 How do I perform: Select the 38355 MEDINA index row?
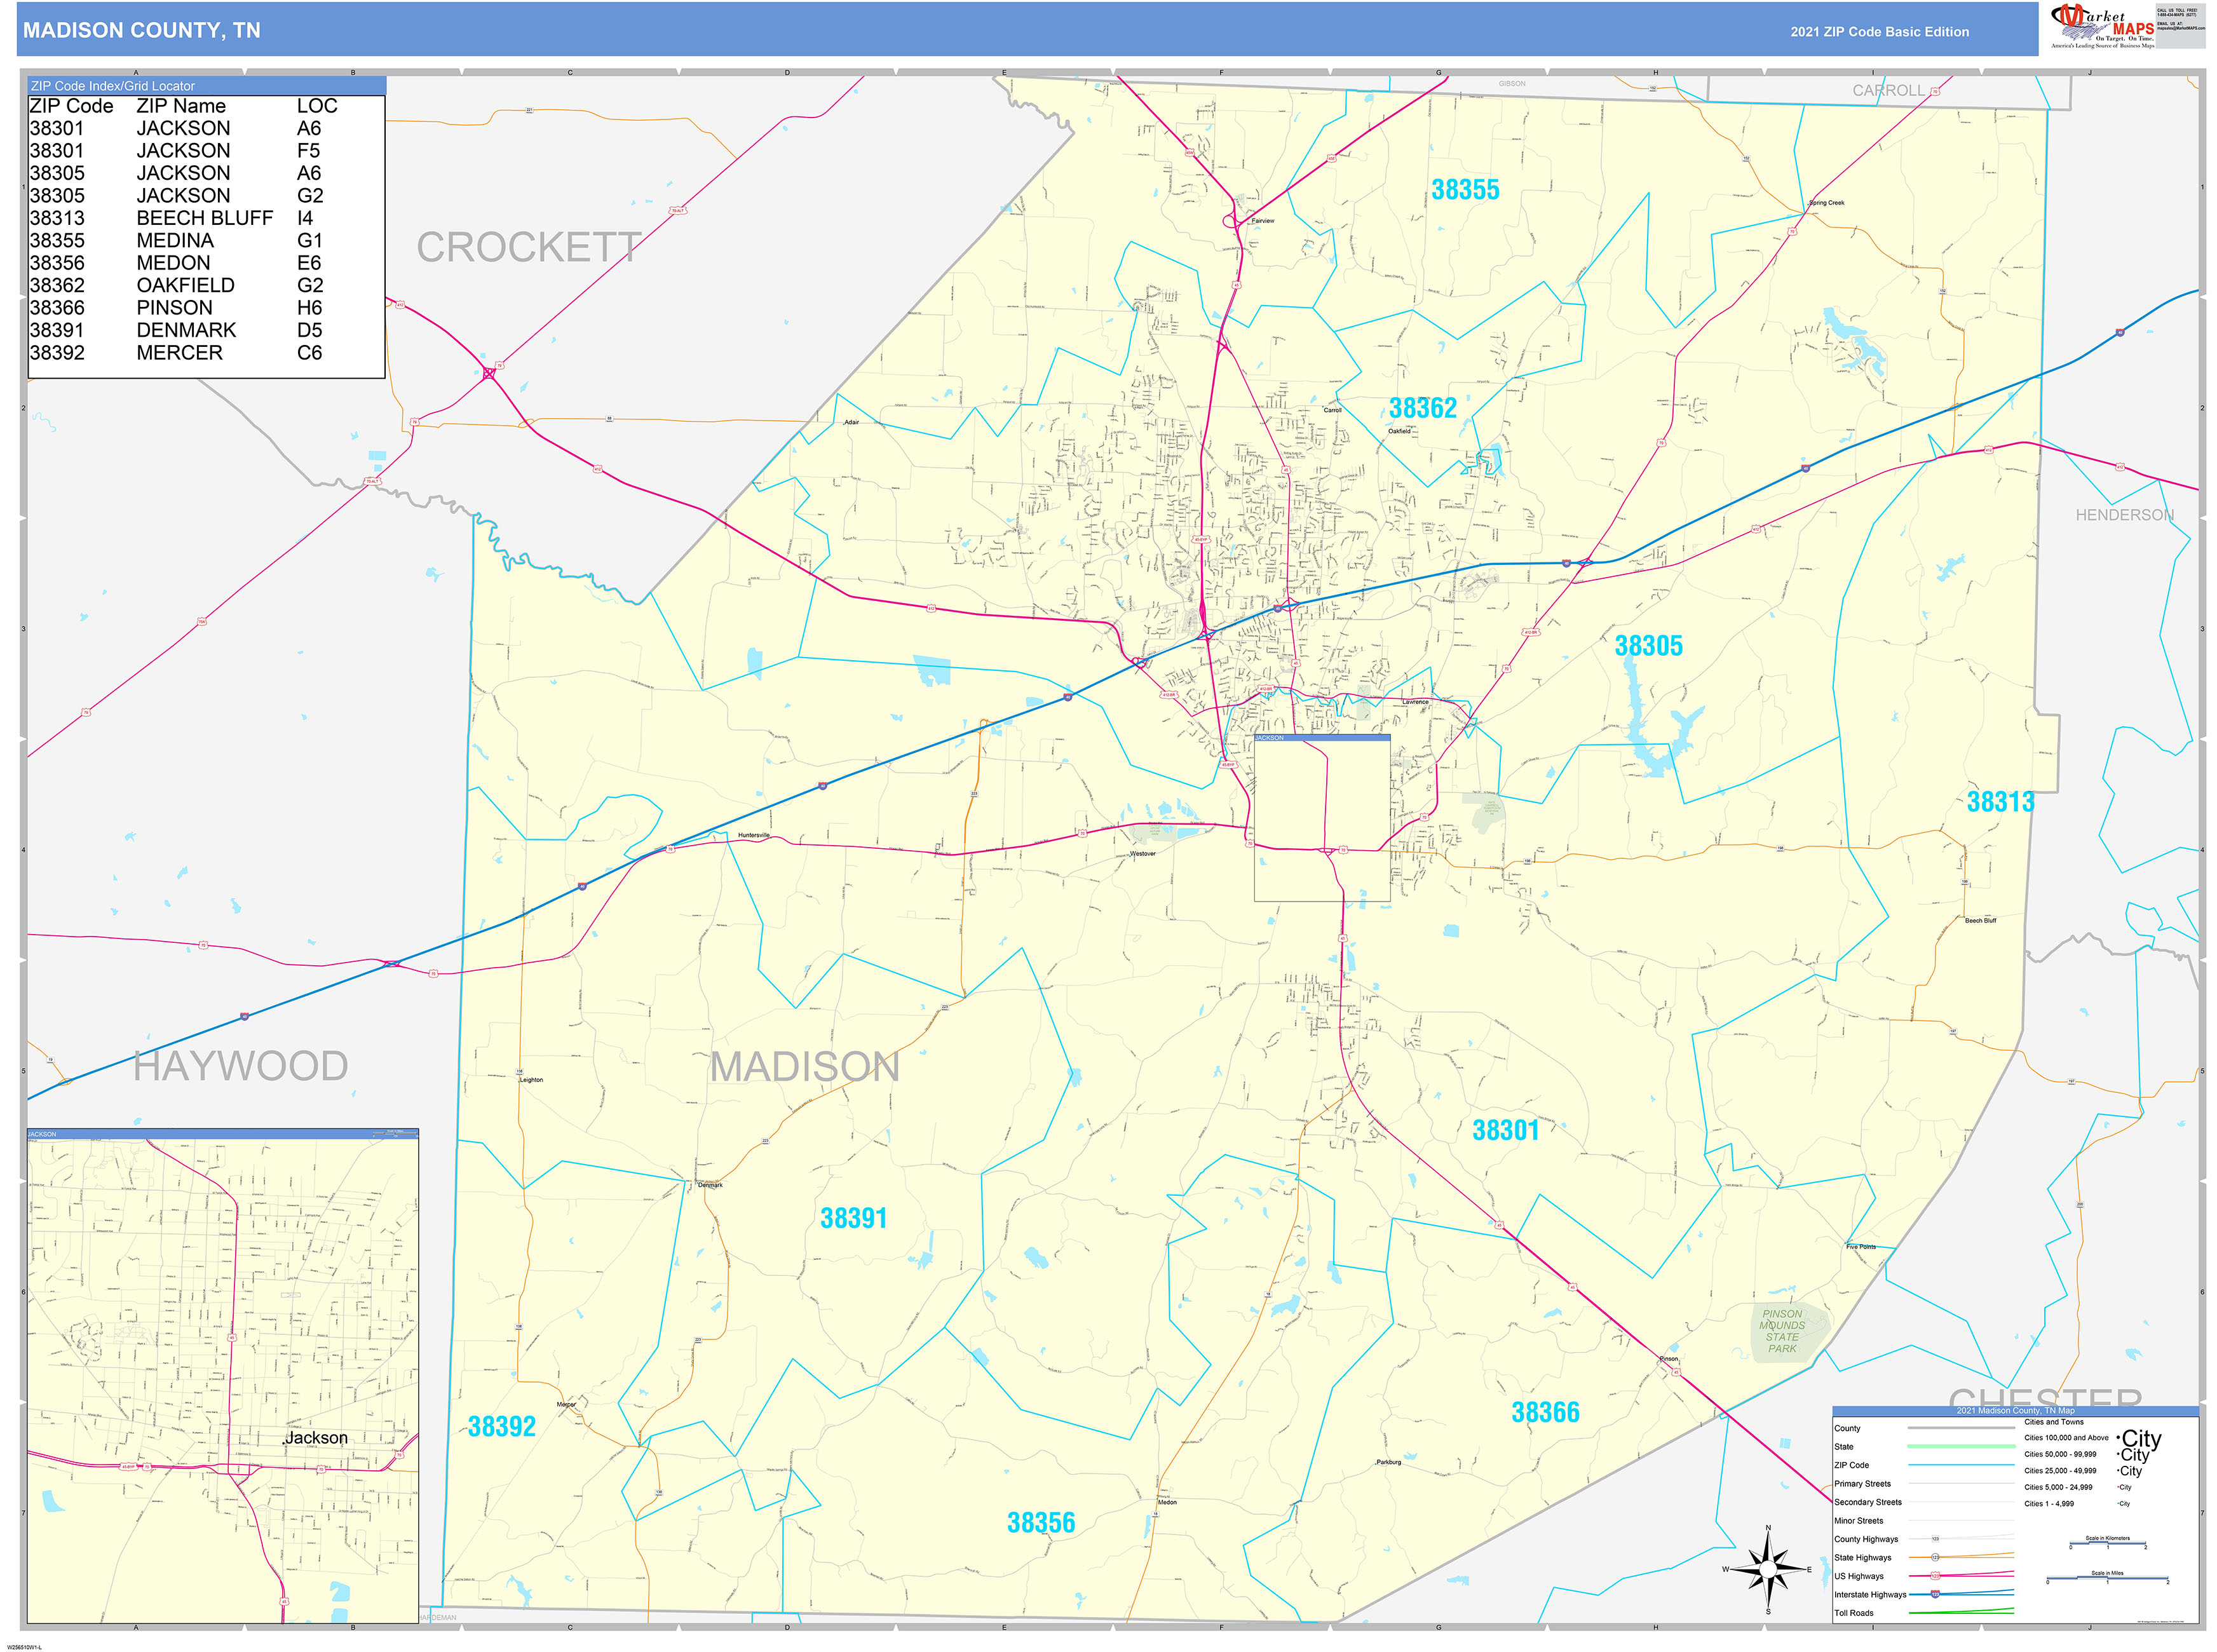206,241
